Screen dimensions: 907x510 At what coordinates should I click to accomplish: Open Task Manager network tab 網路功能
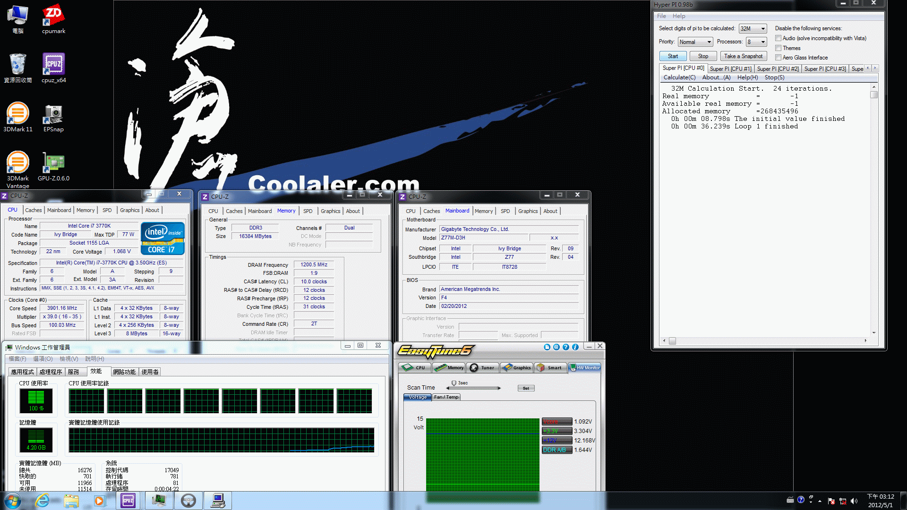pos(124,372)
